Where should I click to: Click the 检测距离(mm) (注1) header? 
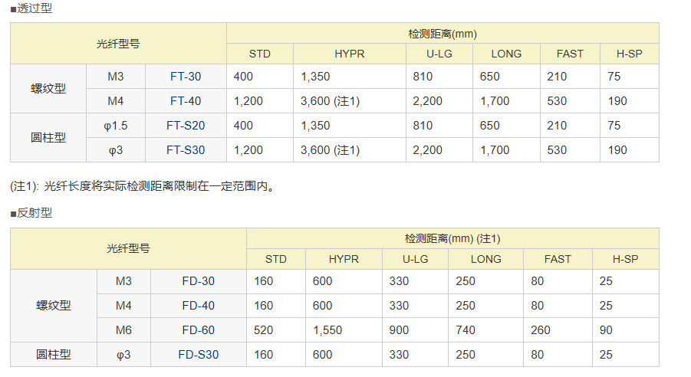[x=452, y=239]
